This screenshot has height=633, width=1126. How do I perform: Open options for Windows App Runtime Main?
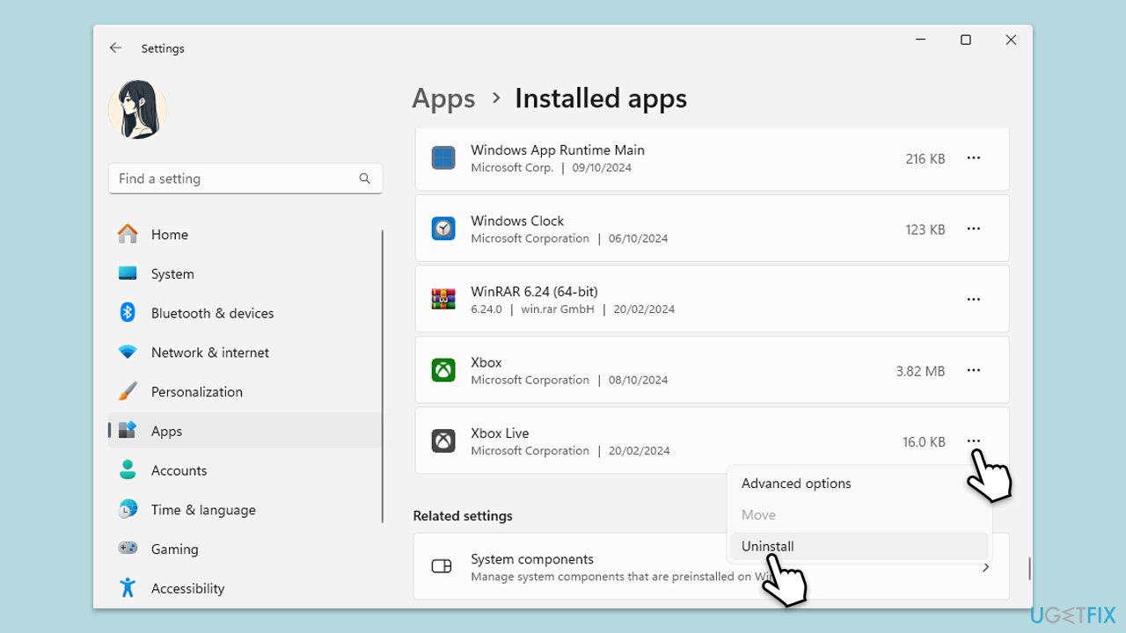tap(974, 158)
